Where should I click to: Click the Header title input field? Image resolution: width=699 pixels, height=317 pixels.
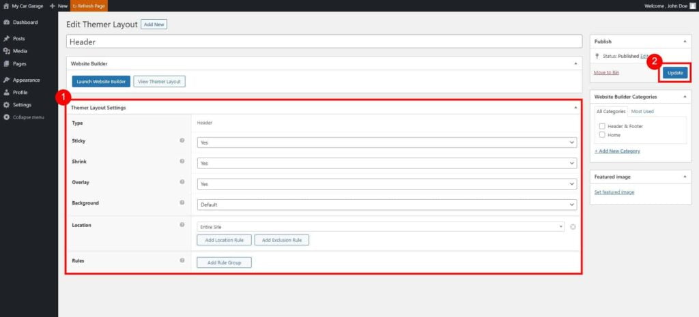(x=324, y=42)
